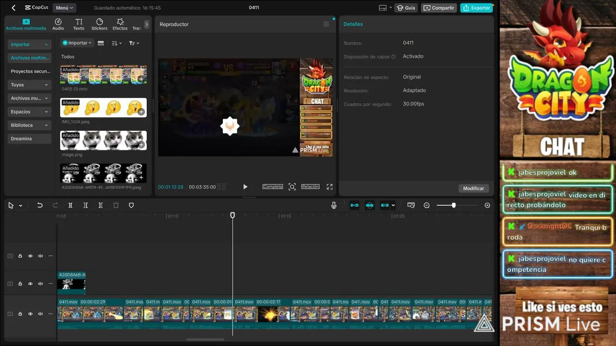Expand the player to fullscreen
The height and width of the screenshot is (346, 616).
click(x=330, y=187)
